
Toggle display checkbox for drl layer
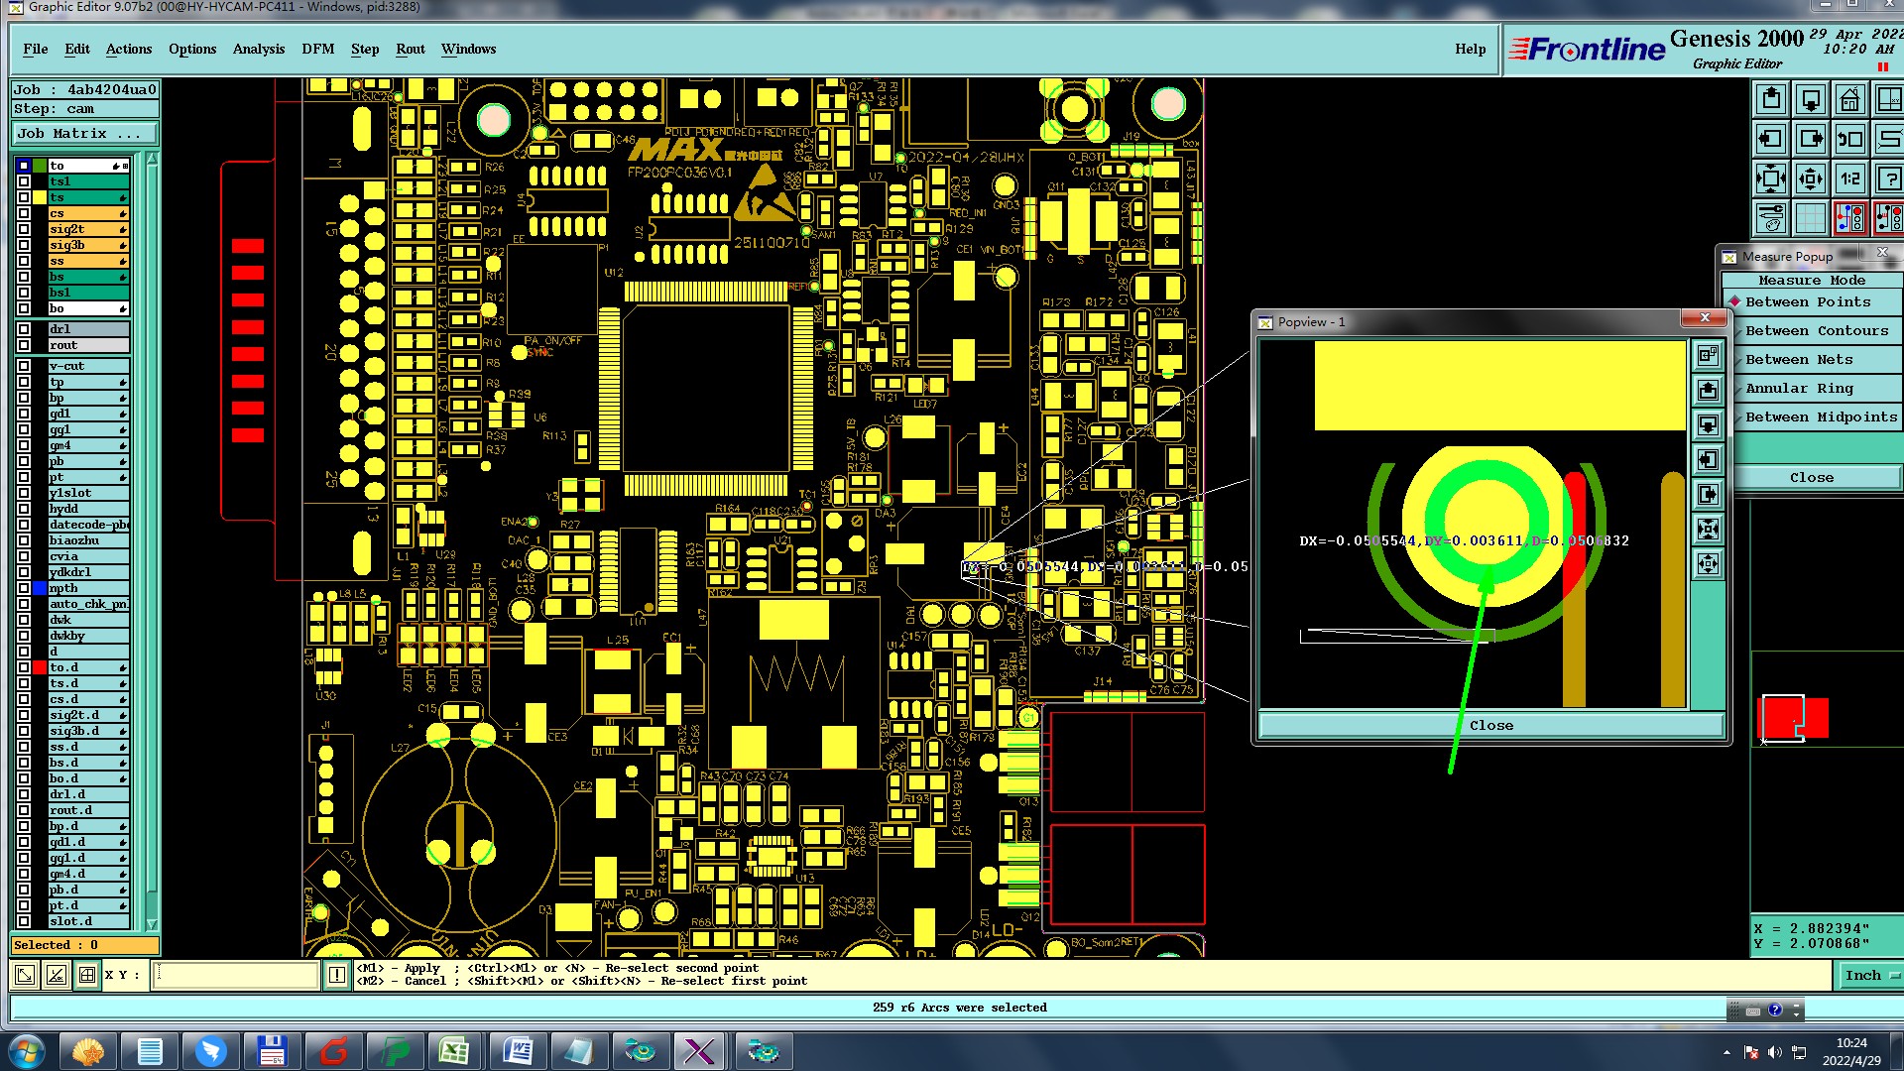coord(24,329)
